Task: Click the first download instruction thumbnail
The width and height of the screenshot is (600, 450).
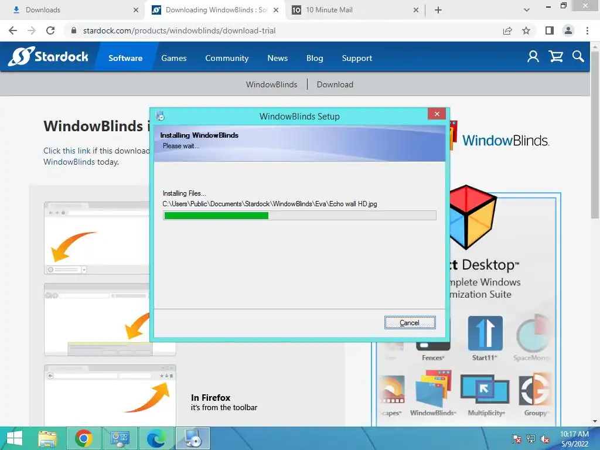Action: pos(97,238)
